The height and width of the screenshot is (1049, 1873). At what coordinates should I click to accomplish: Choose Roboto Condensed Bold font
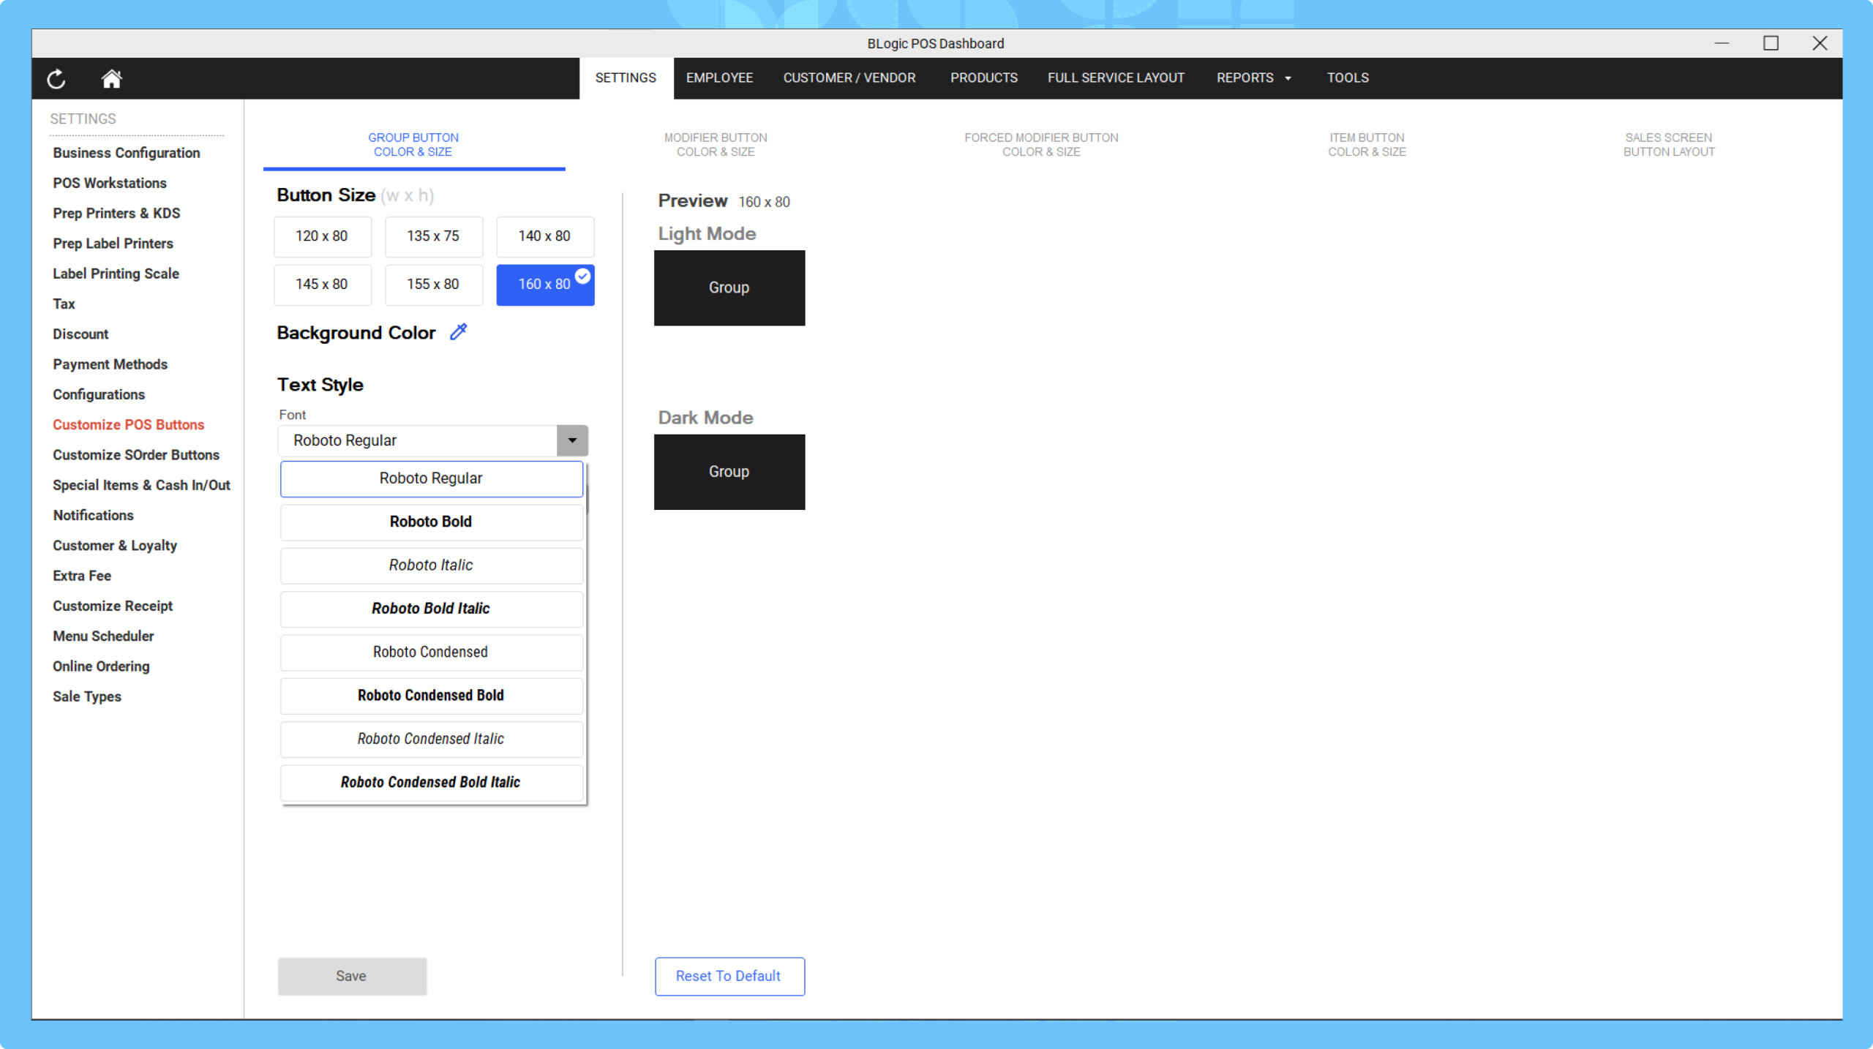[x=431, y=696]
